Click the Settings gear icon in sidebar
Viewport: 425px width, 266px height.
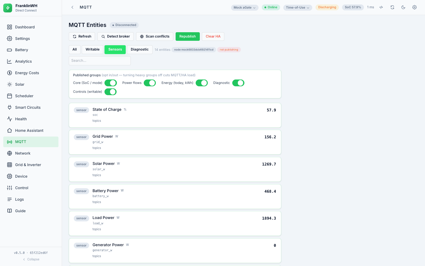9,39
